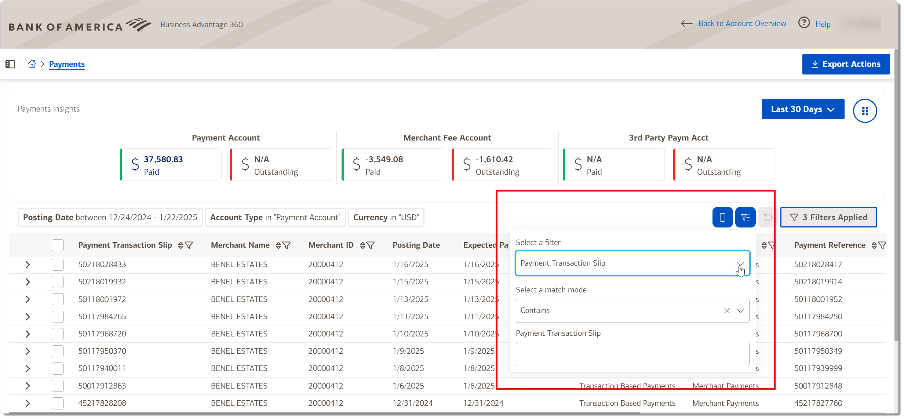Click the 3rd Party N/A Outstanding card
Screen dimensions: 904x419
(724, 165)
